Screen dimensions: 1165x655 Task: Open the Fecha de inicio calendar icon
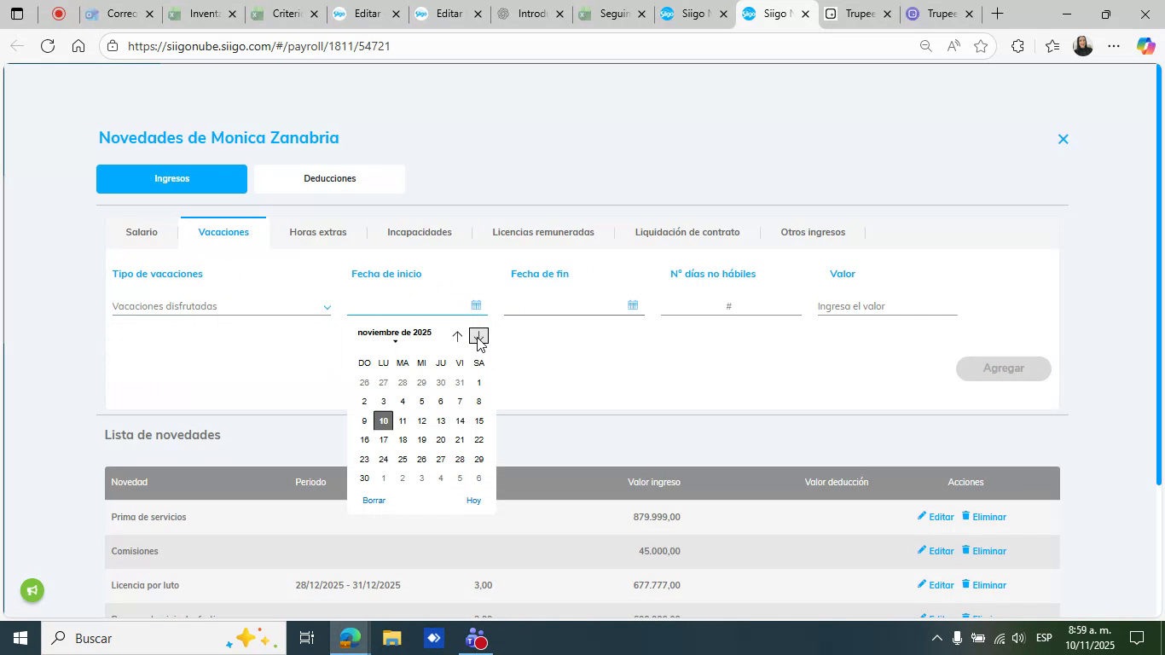point(476,305)
